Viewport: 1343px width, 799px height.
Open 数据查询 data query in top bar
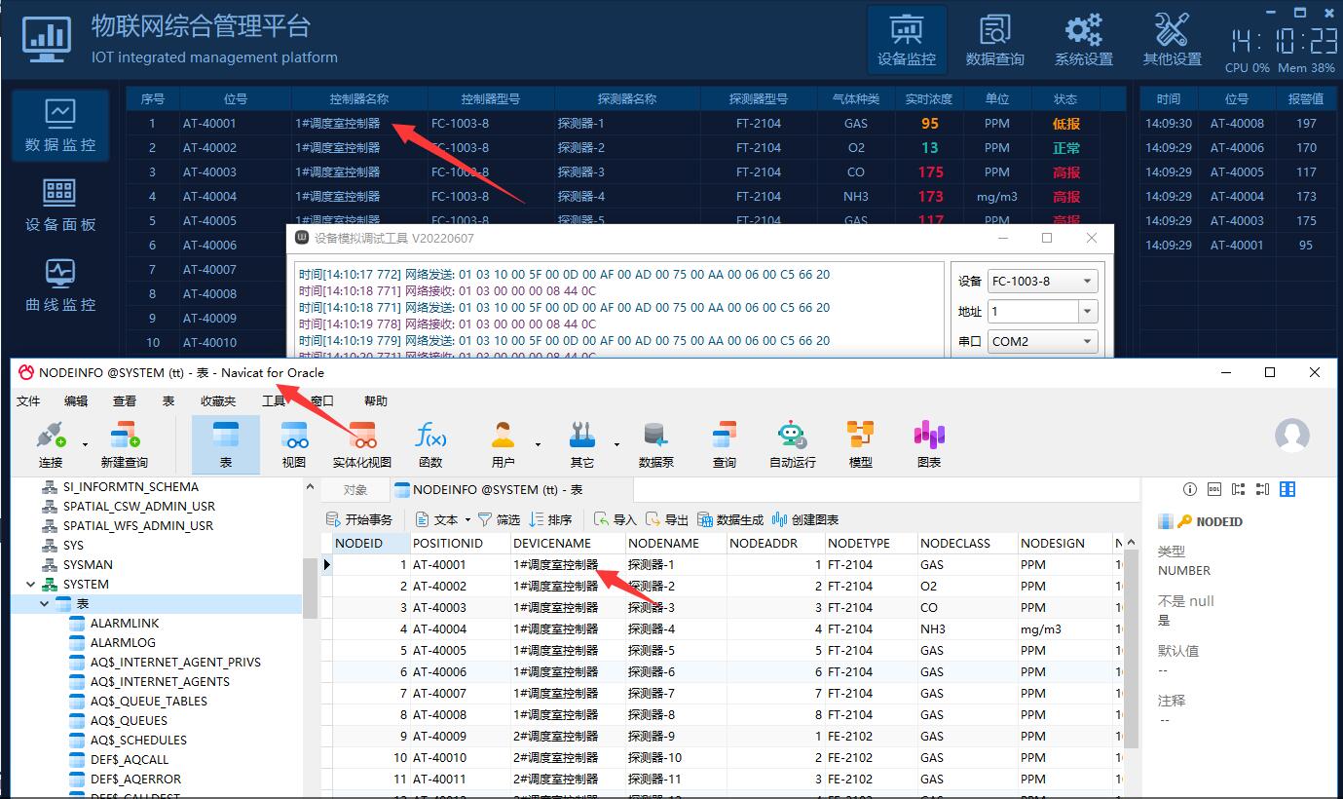tap(994, 41)
